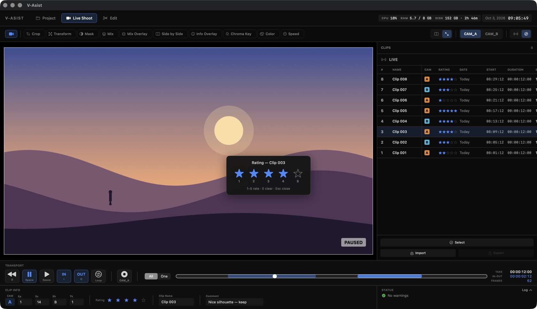Select Clip 005 row in the clips list
This screenshot has width=537, height=309.
click(457, 111)
